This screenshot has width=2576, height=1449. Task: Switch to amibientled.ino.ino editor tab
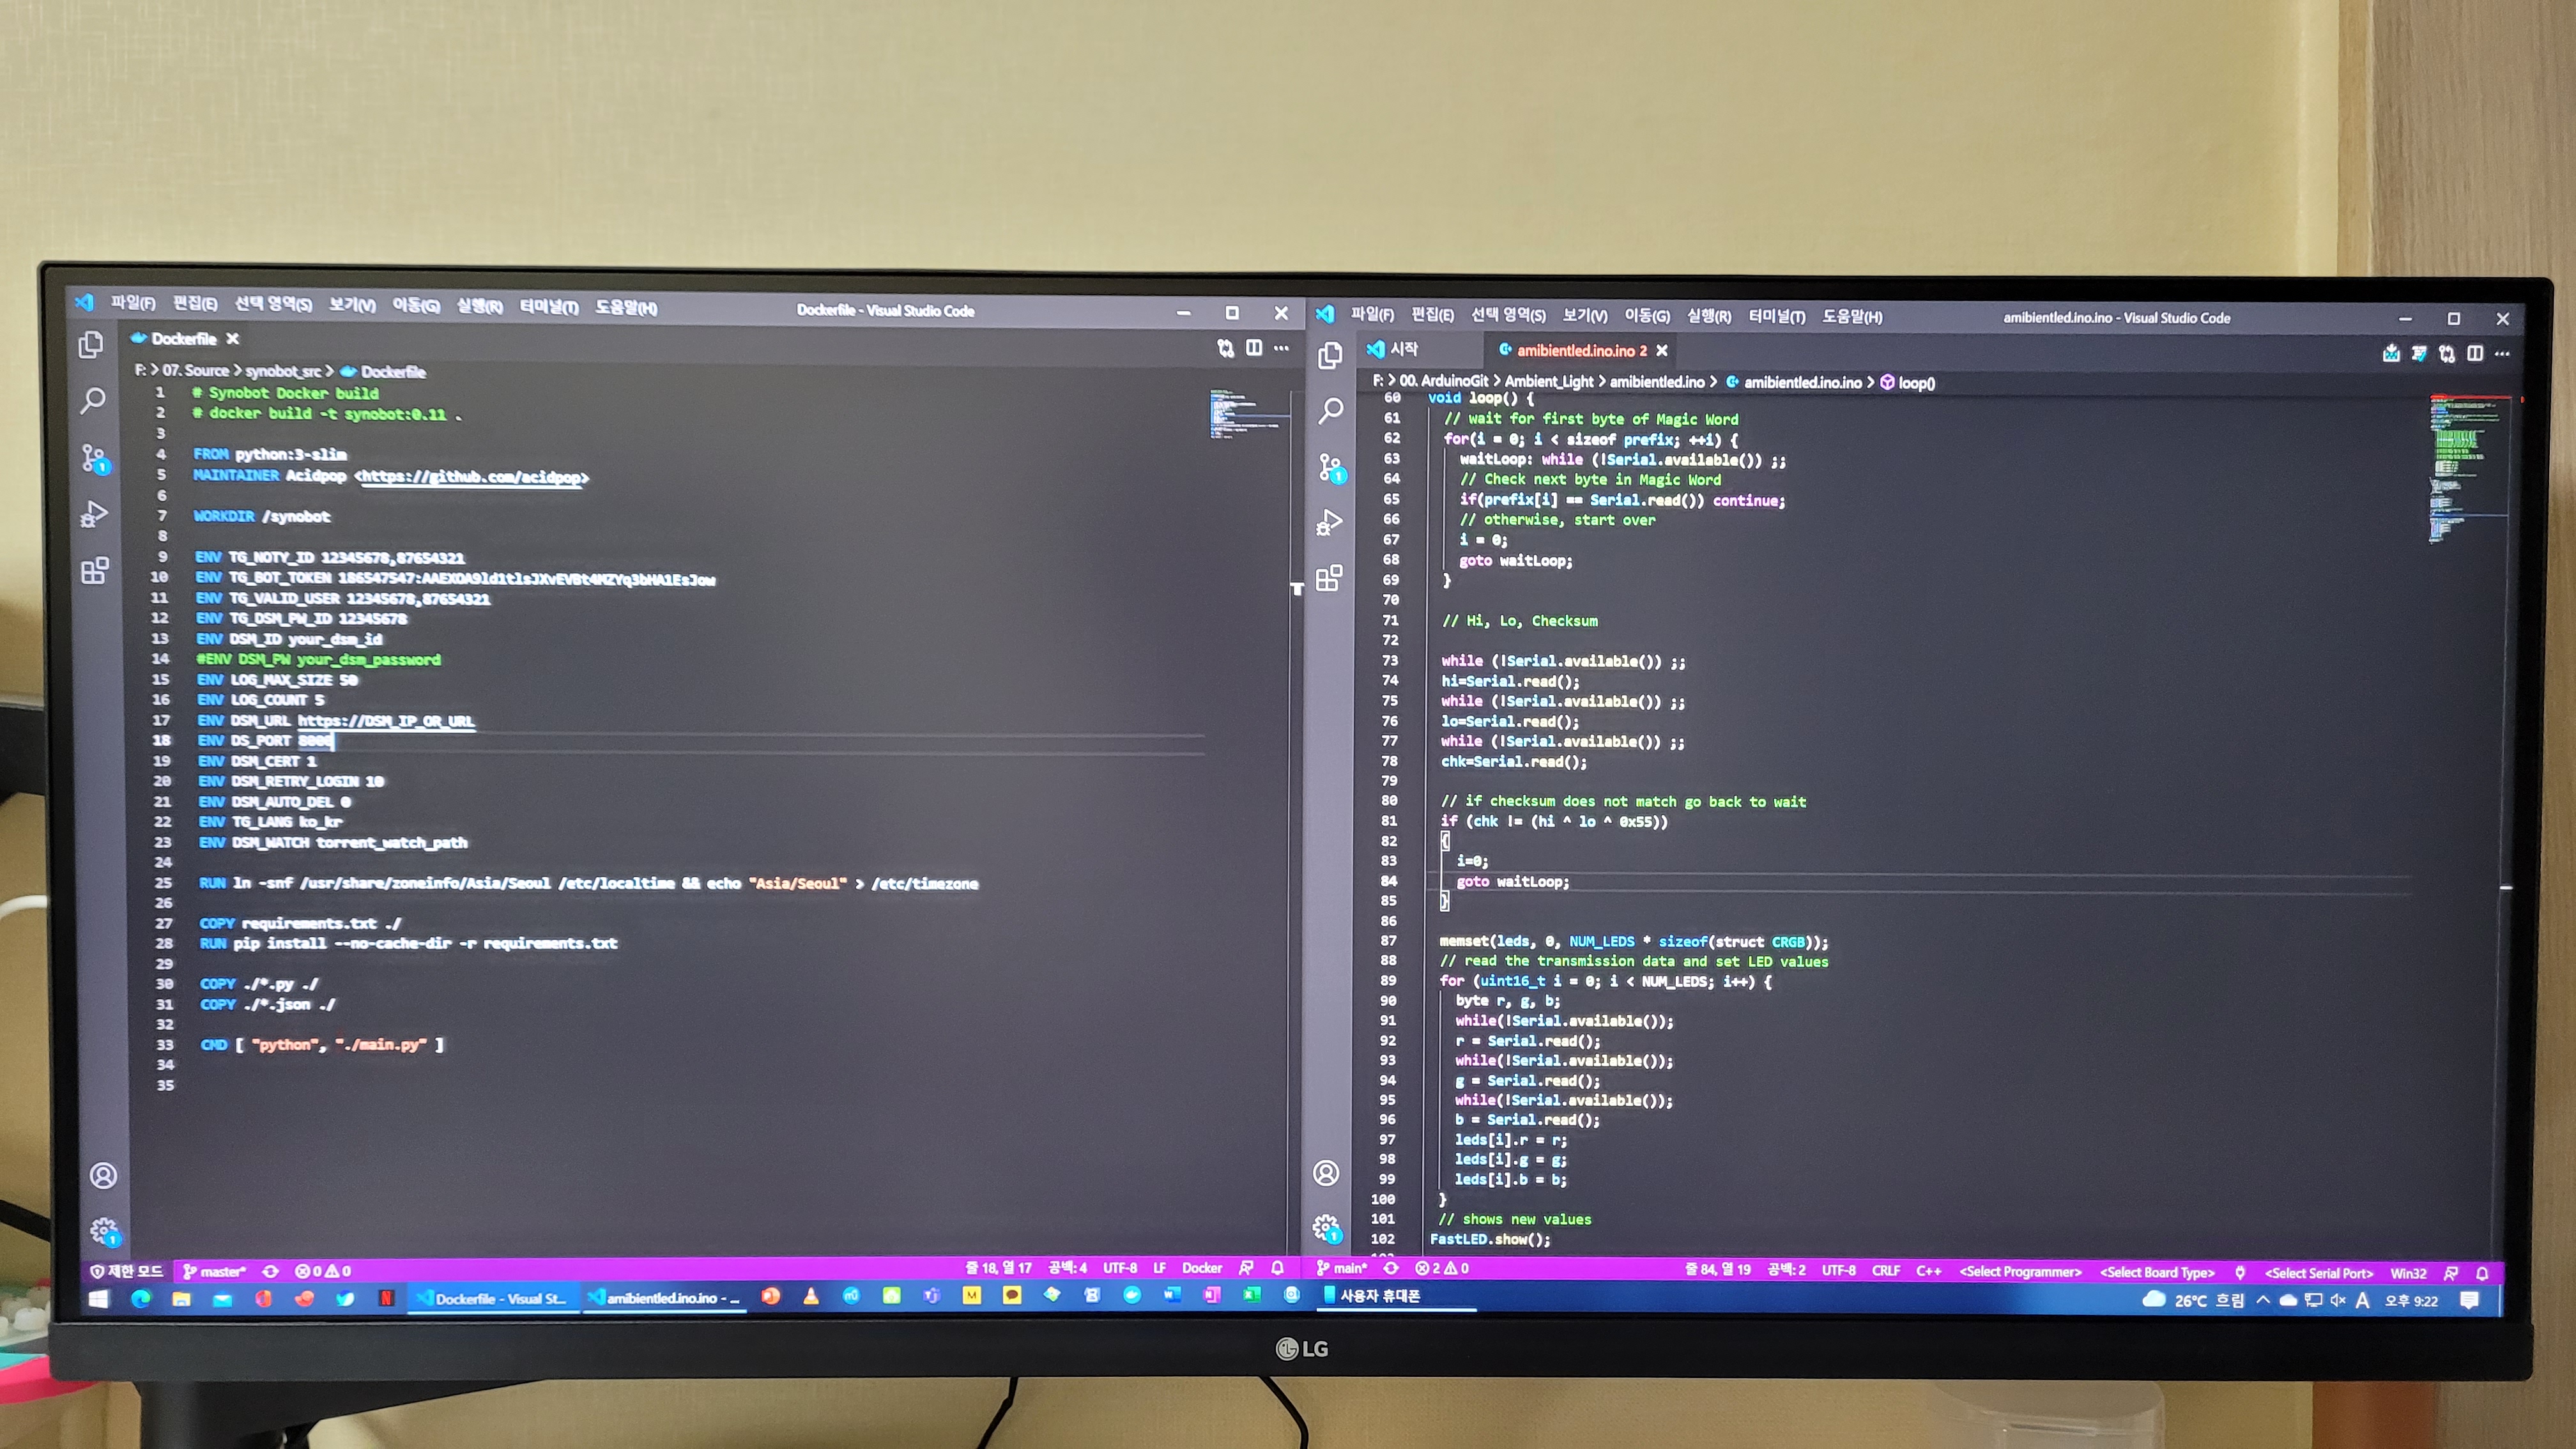coord(1574,350)
